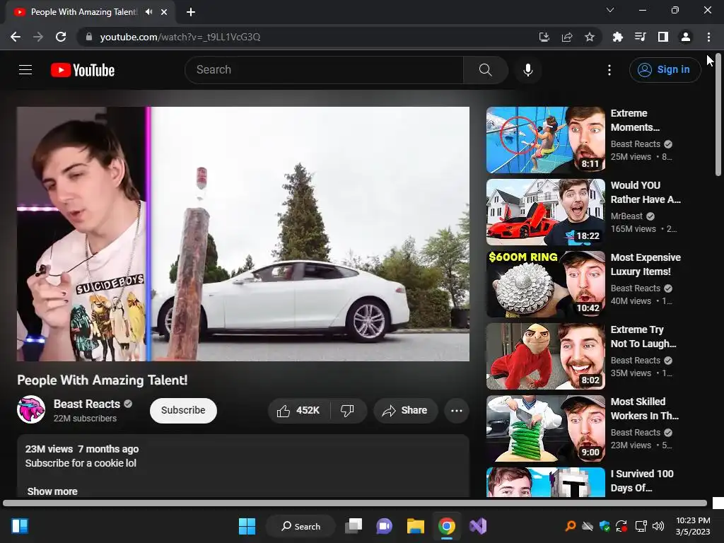
Task: Open volume control in system tray
Action: (658, 526)
